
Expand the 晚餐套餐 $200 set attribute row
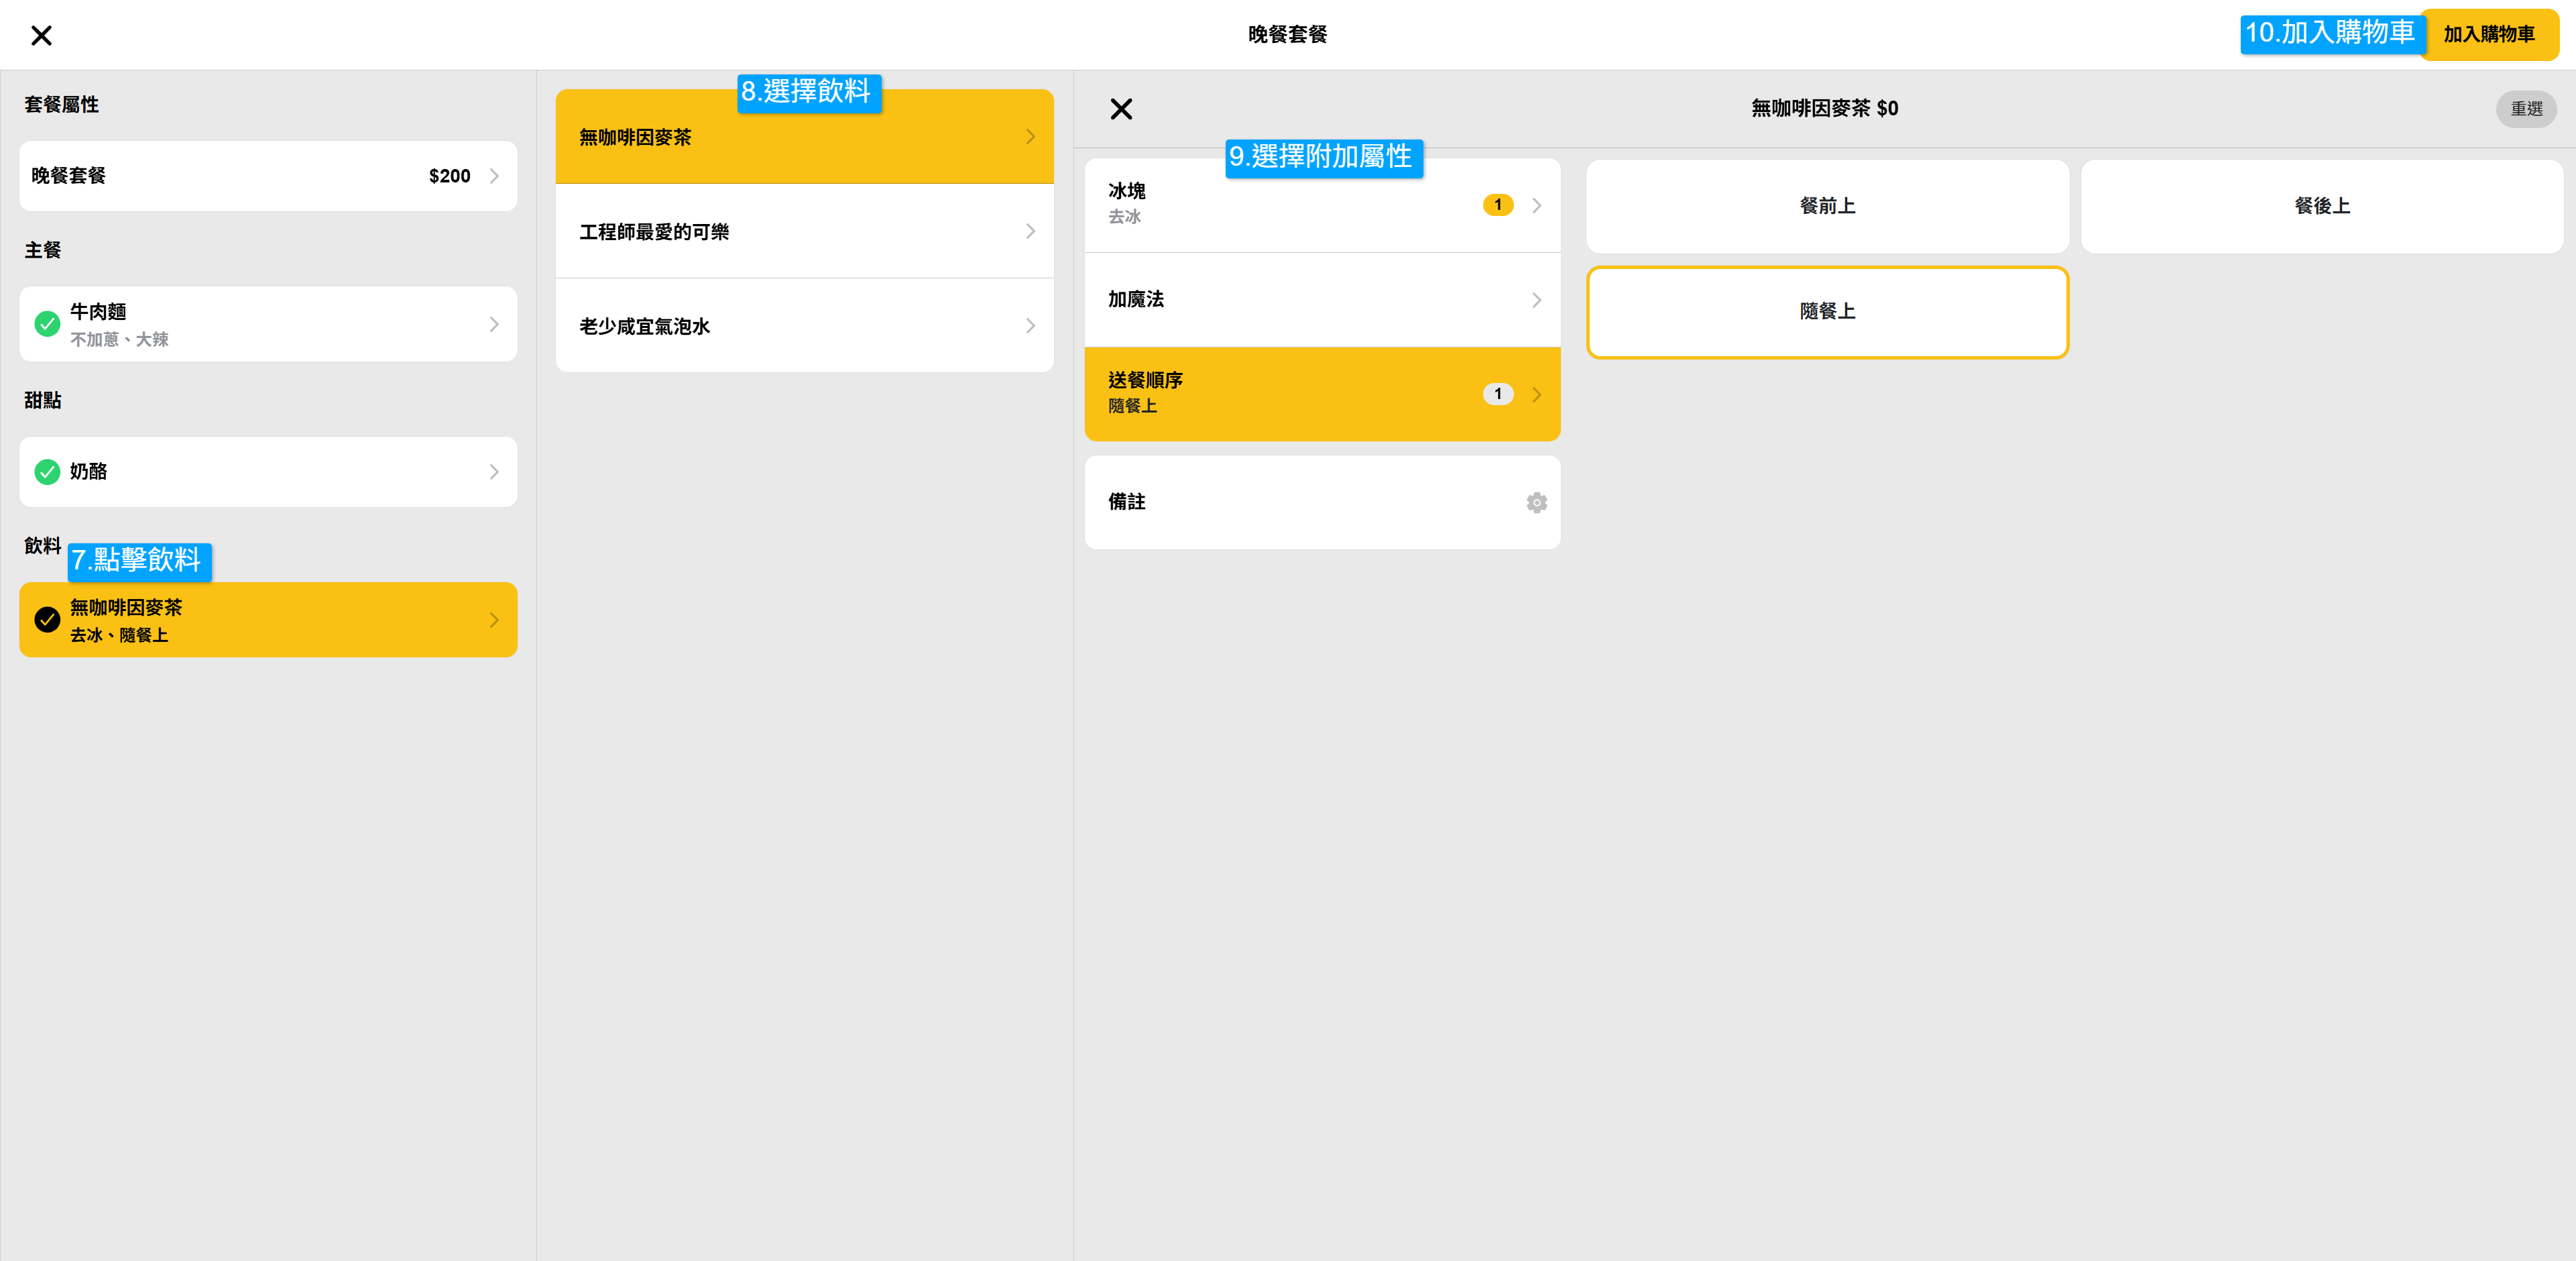point(268,176)
